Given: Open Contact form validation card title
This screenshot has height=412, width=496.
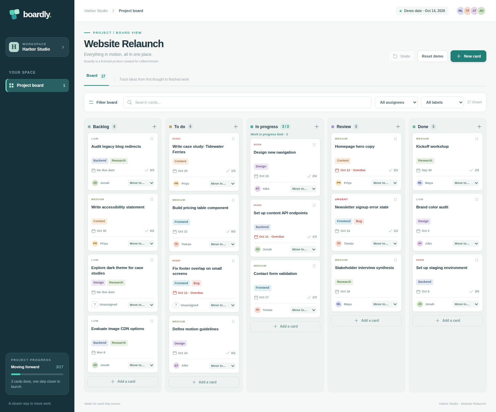Looking at the screenshot, I should pyautogui.click(x=275, y=274).
